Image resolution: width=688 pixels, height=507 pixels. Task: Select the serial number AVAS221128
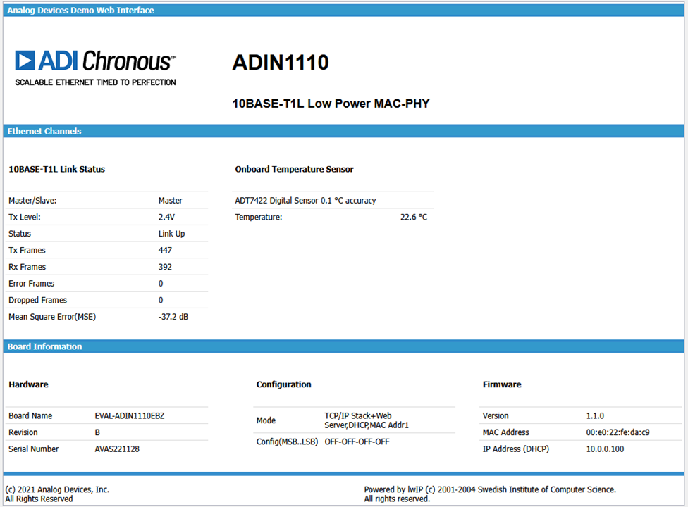117,449
